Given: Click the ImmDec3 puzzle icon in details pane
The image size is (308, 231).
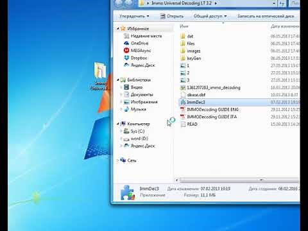Looking at the screenshot, I should point(128,193).
